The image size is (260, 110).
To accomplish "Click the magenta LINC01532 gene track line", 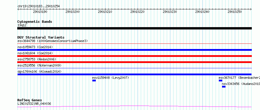I will [x=134, y=106].
